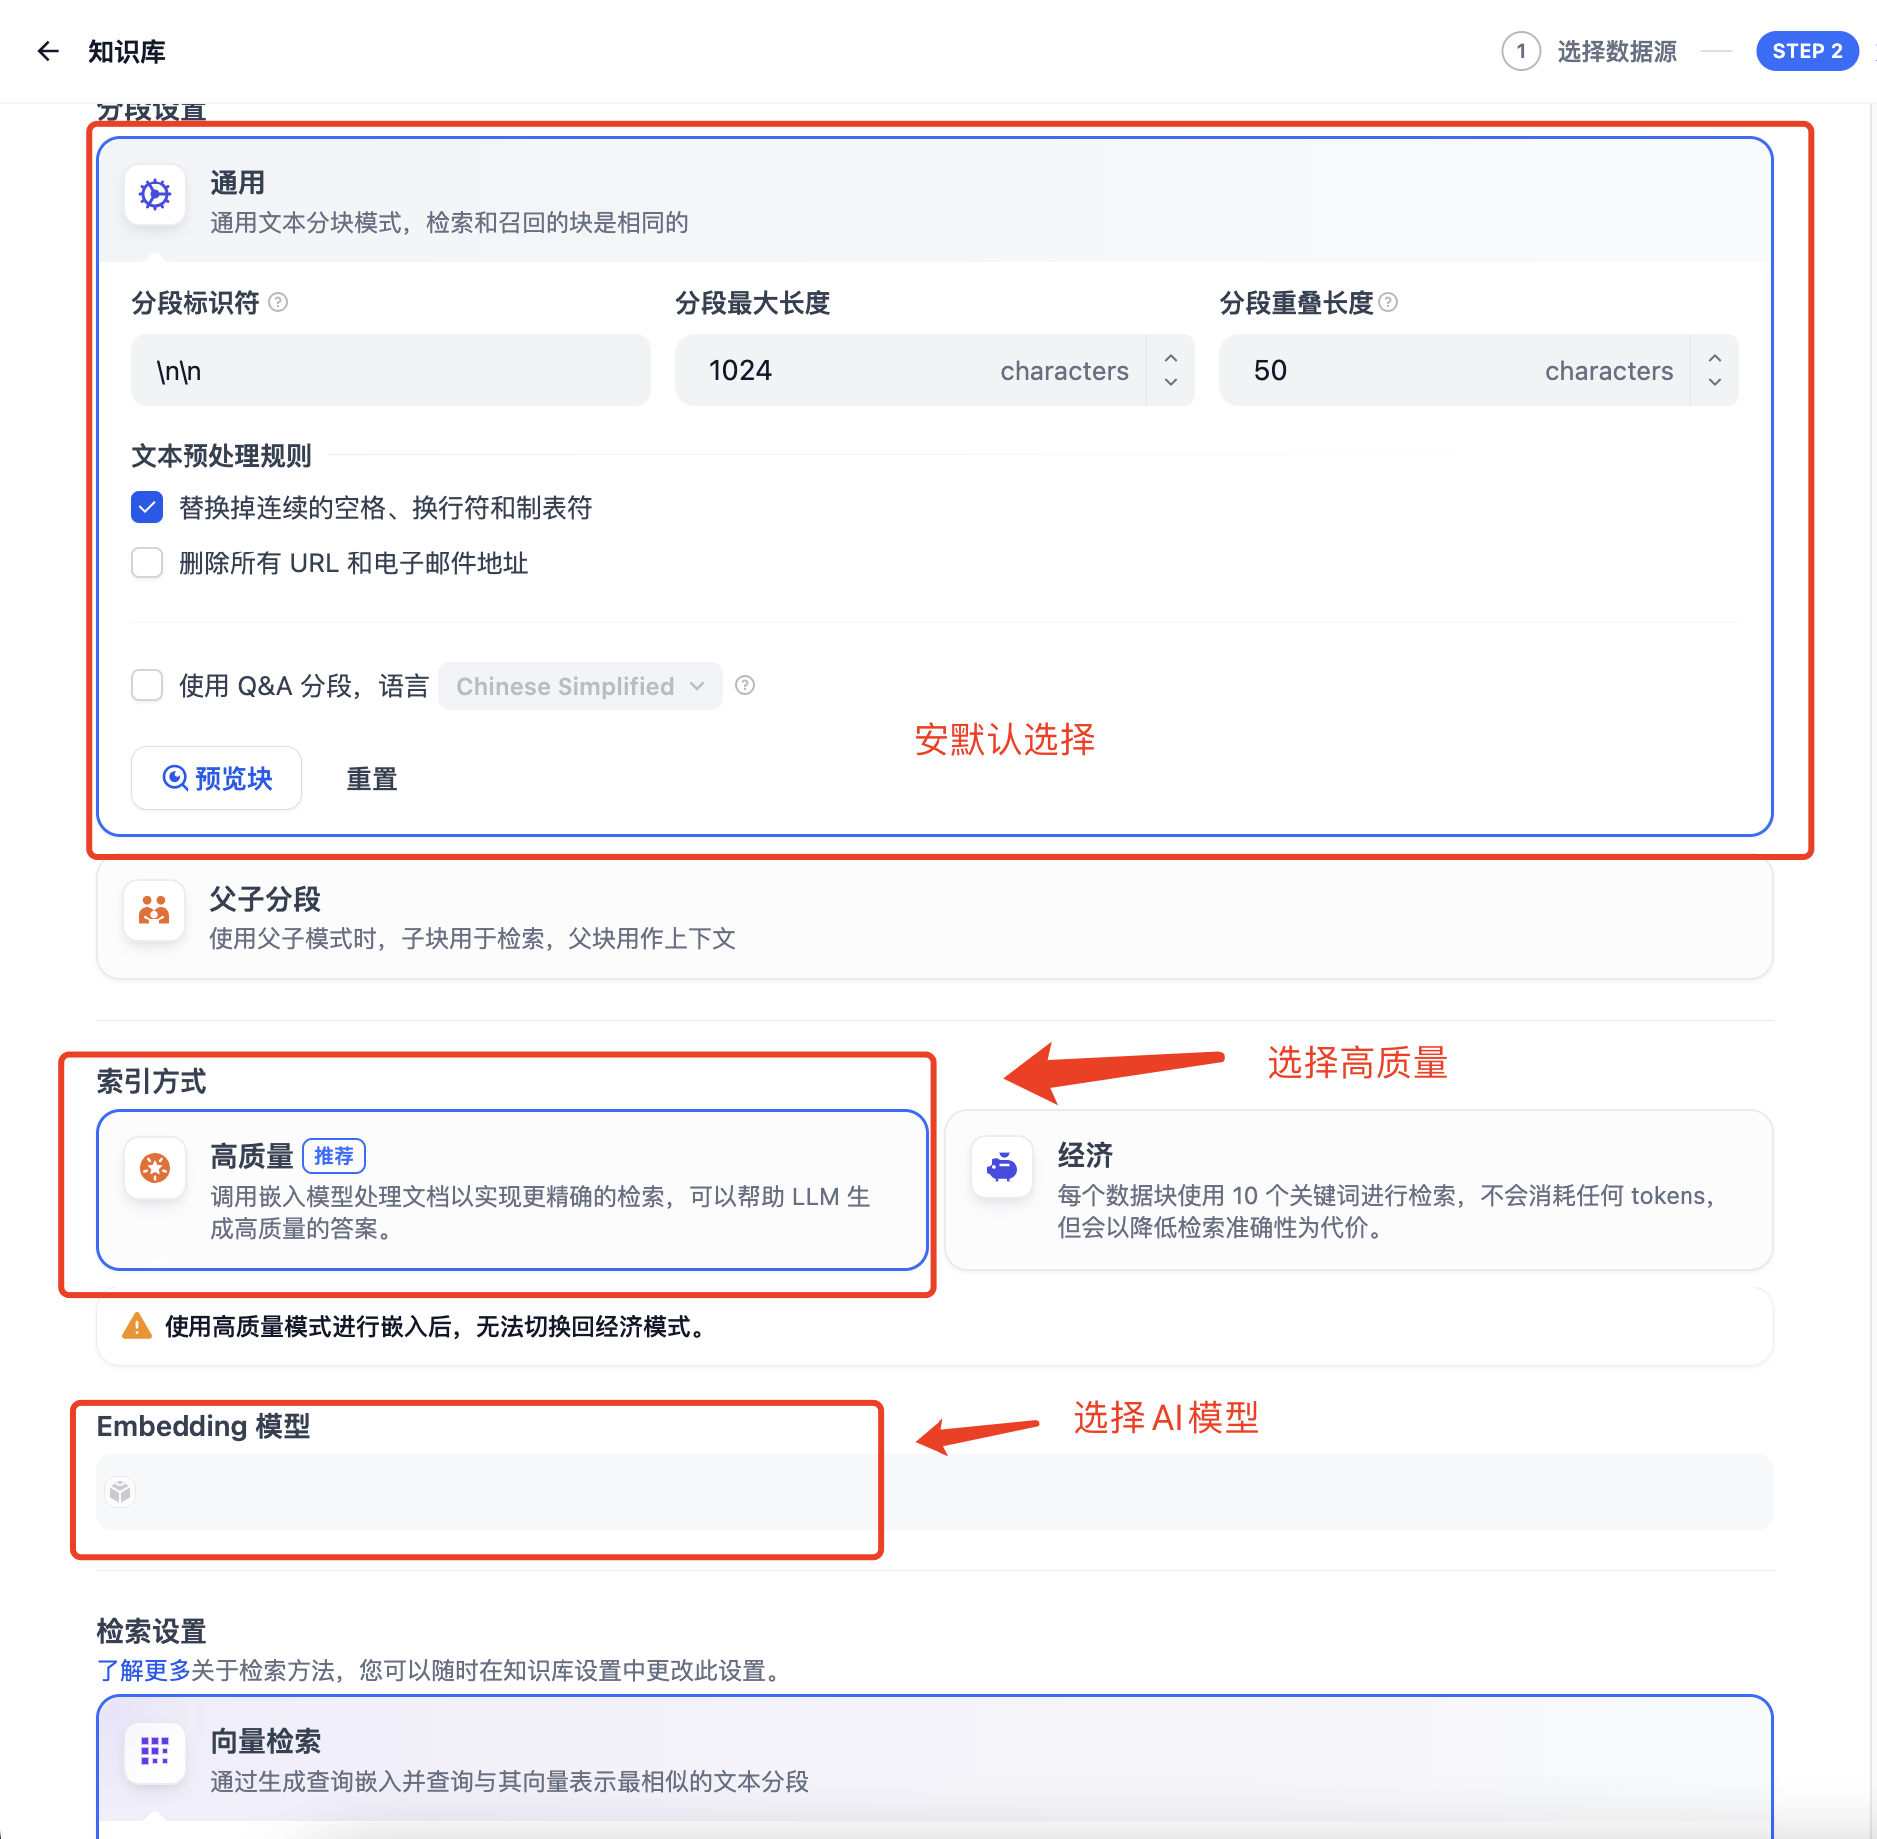Viewport: 1877px width, 1839px height.
Task: Open the 了解更多 link
Action: point(144,1671)
